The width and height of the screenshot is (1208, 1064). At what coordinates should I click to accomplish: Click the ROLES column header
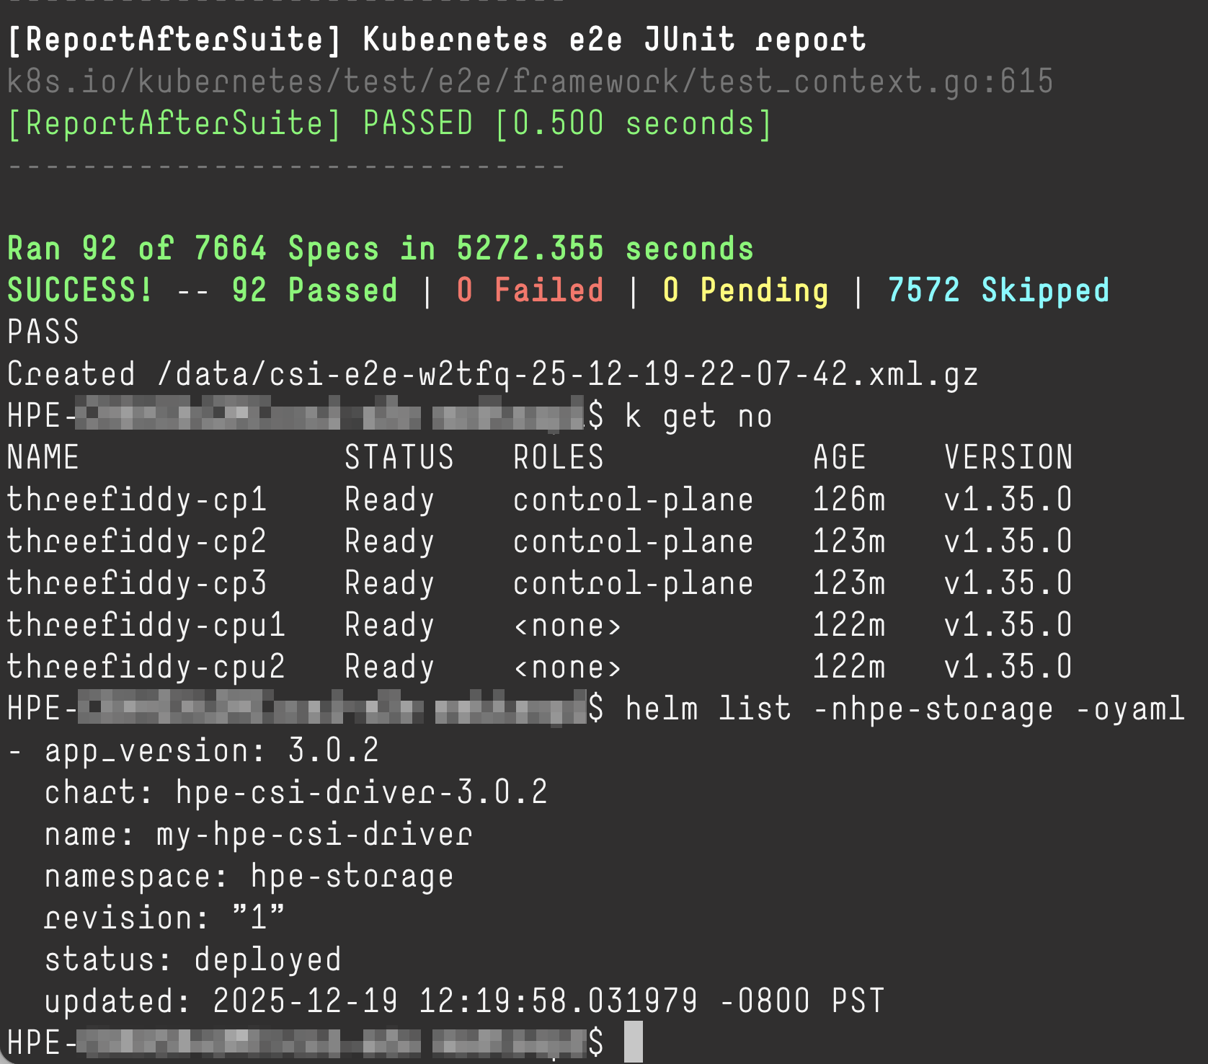tap(559, 458)
